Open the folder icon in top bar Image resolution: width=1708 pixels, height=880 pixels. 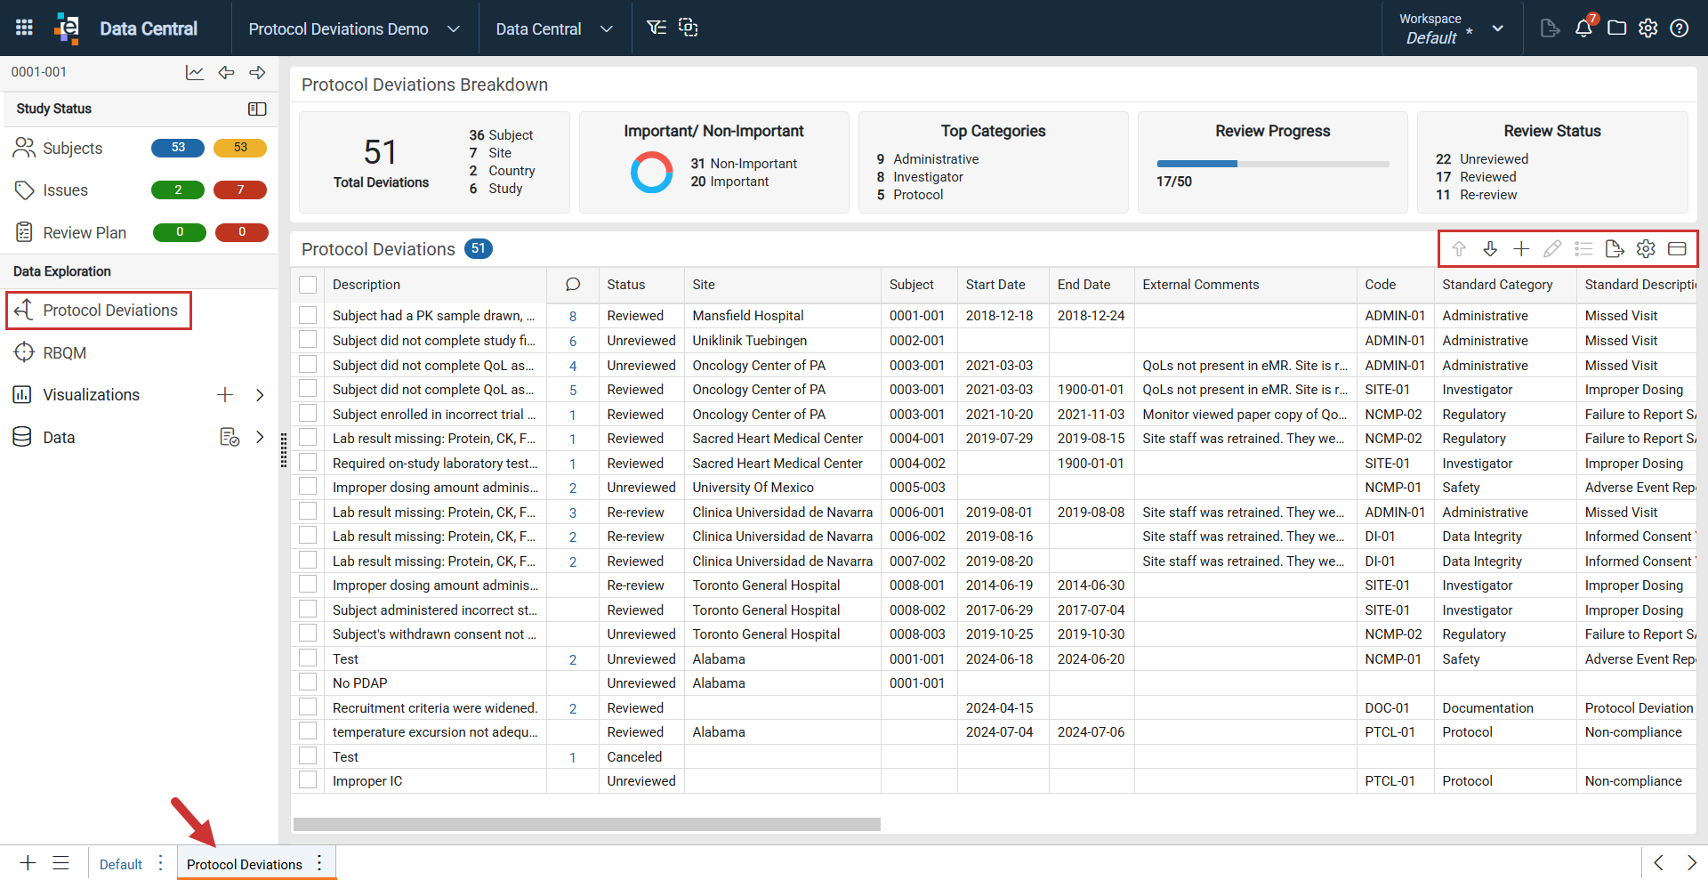pyautogui.click(x=1616, y=28)
